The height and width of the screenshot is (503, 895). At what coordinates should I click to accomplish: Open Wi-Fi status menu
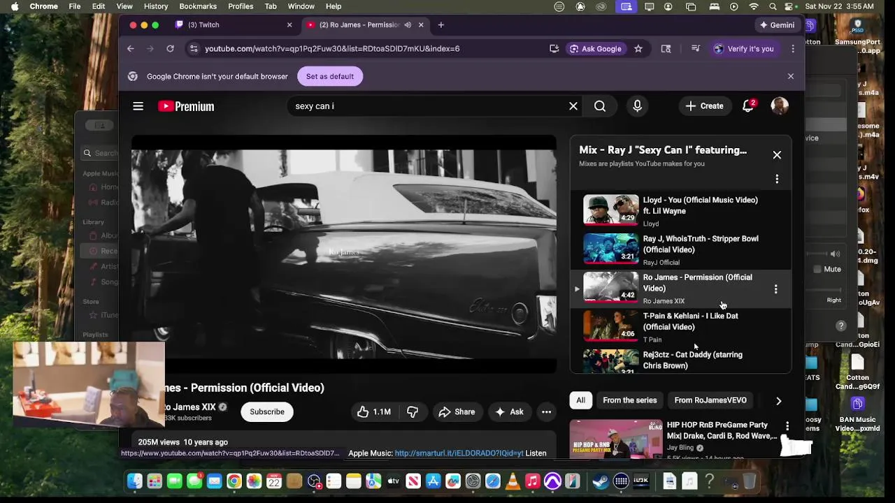tap(754, 6)
